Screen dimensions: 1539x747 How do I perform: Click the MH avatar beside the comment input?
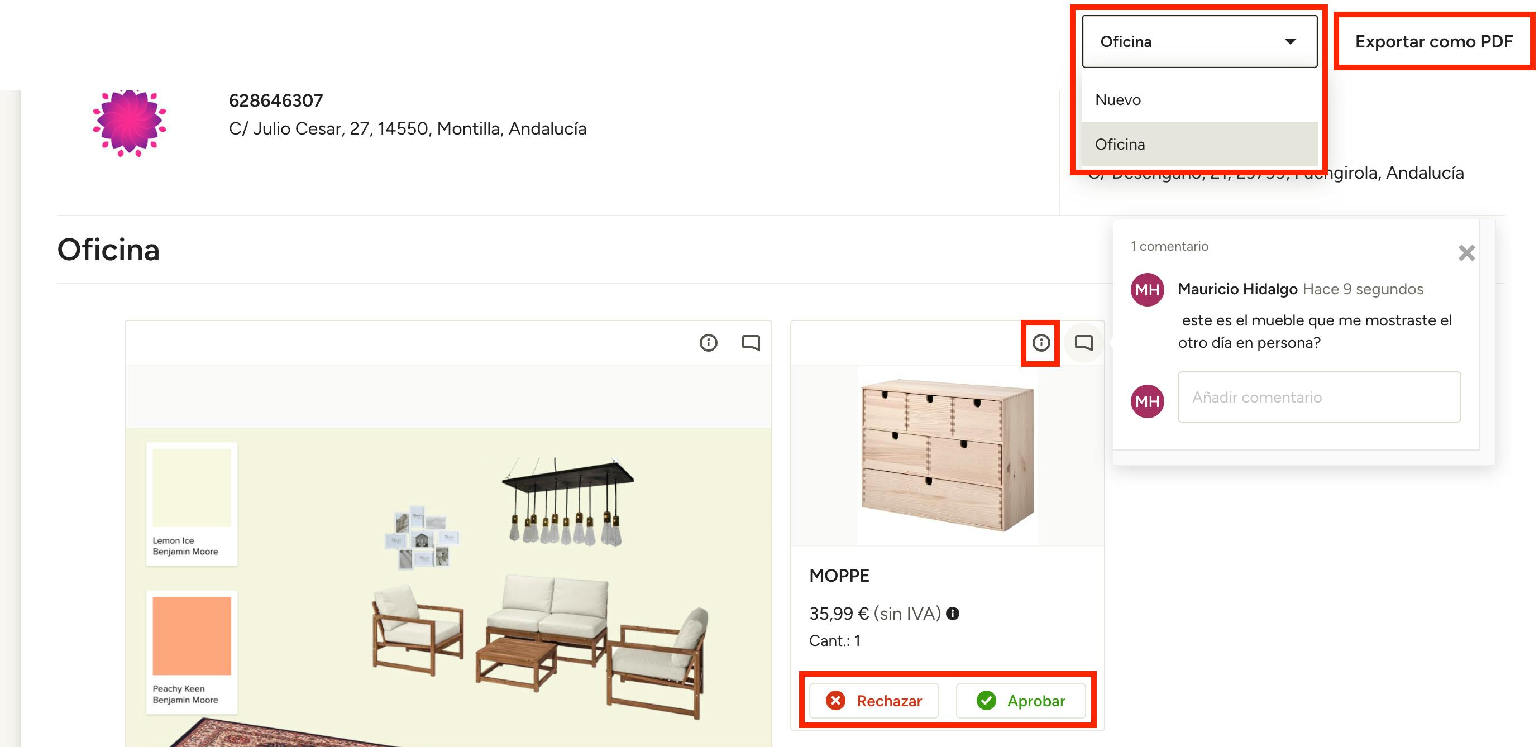tap(1147, 401)
